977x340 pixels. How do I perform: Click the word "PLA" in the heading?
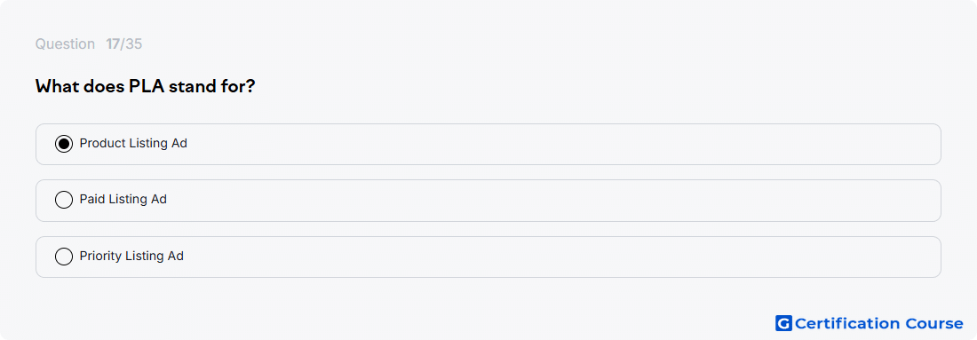(x=146, y=86)
